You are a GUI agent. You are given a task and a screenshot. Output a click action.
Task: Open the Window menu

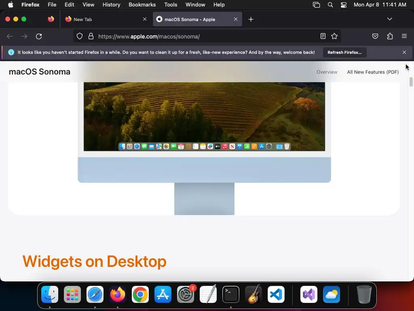(x=195, y=4)
